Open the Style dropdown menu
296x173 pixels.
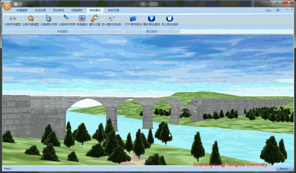click(x=270, y=10)
